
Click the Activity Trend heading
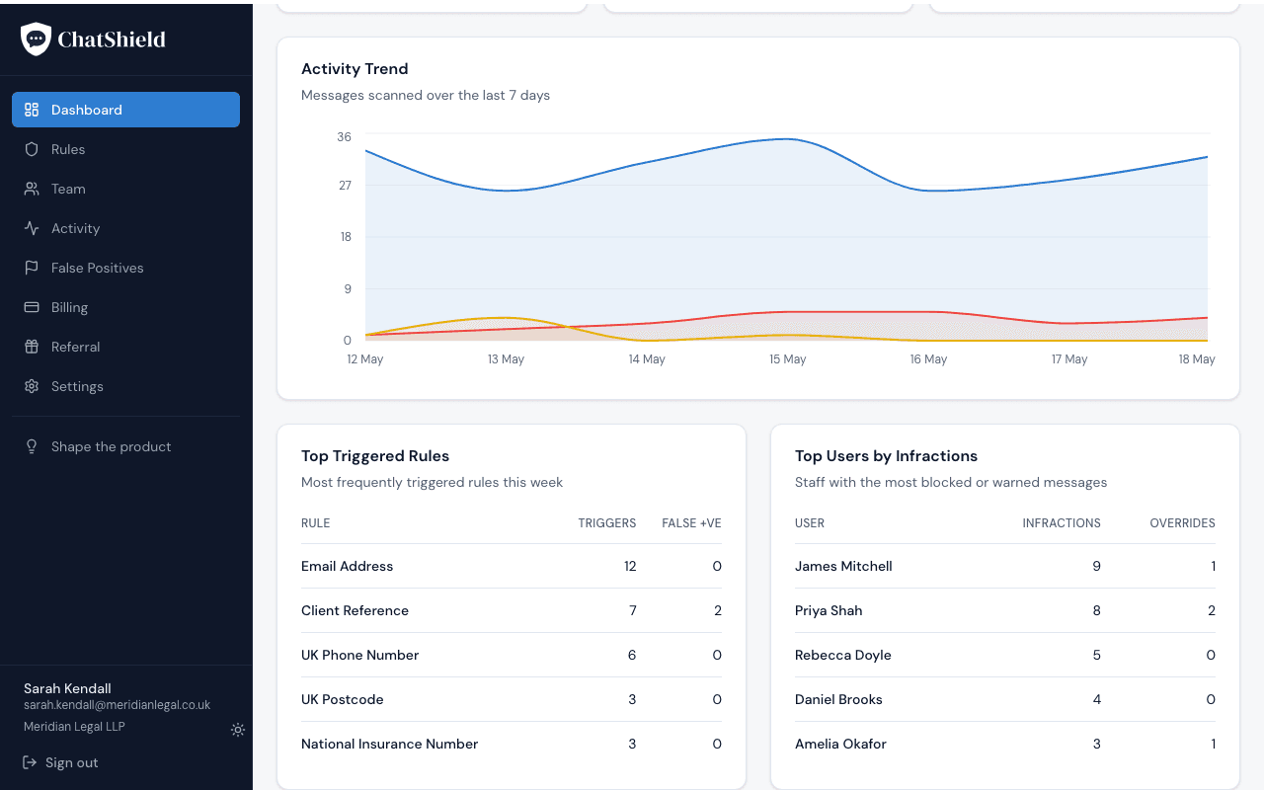[x=355, y=69]
